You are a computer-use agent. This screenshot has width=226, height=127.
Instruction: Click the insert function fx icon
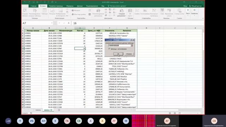pyautogui.click(x=69, y=23)
